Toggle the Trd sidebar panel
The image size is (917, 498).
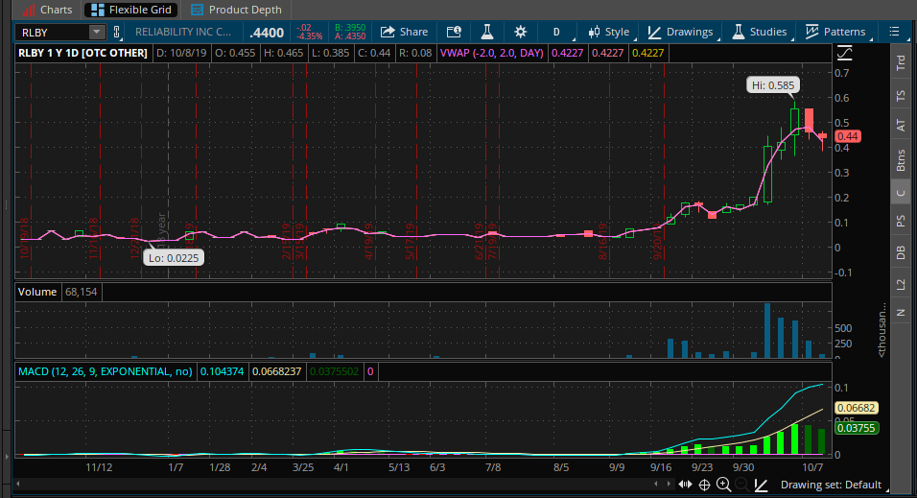[x=900, y=62]
